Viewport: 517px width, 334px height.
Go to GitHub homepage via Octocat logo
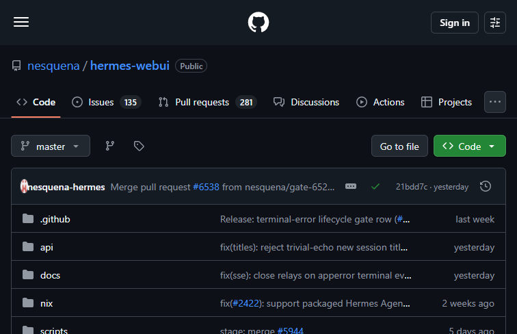(x=258, y=23)
